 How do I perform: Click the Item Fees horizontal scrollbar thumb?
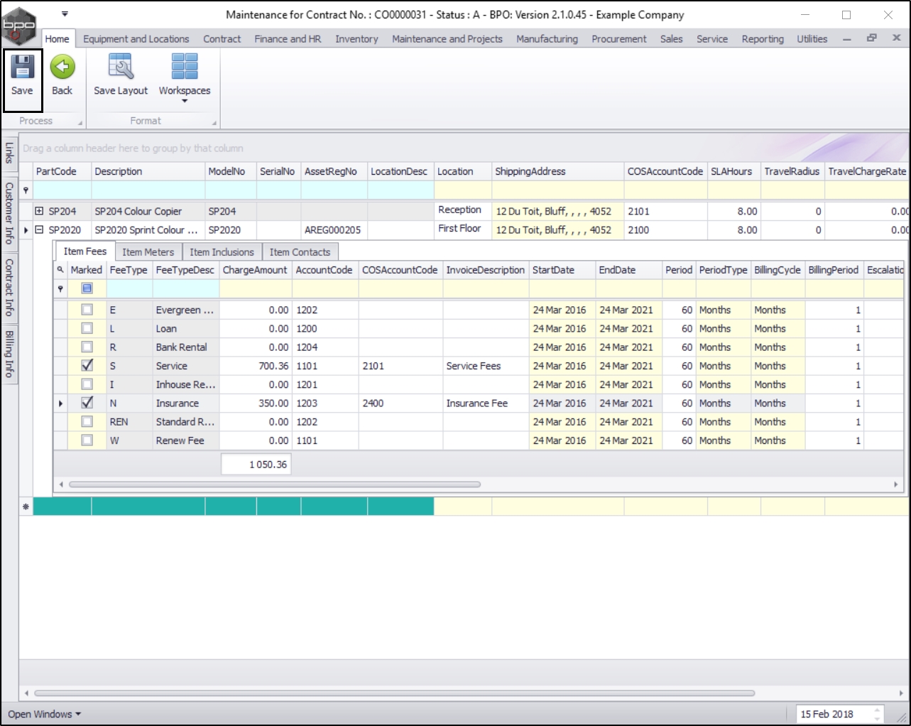coord(275,484)
